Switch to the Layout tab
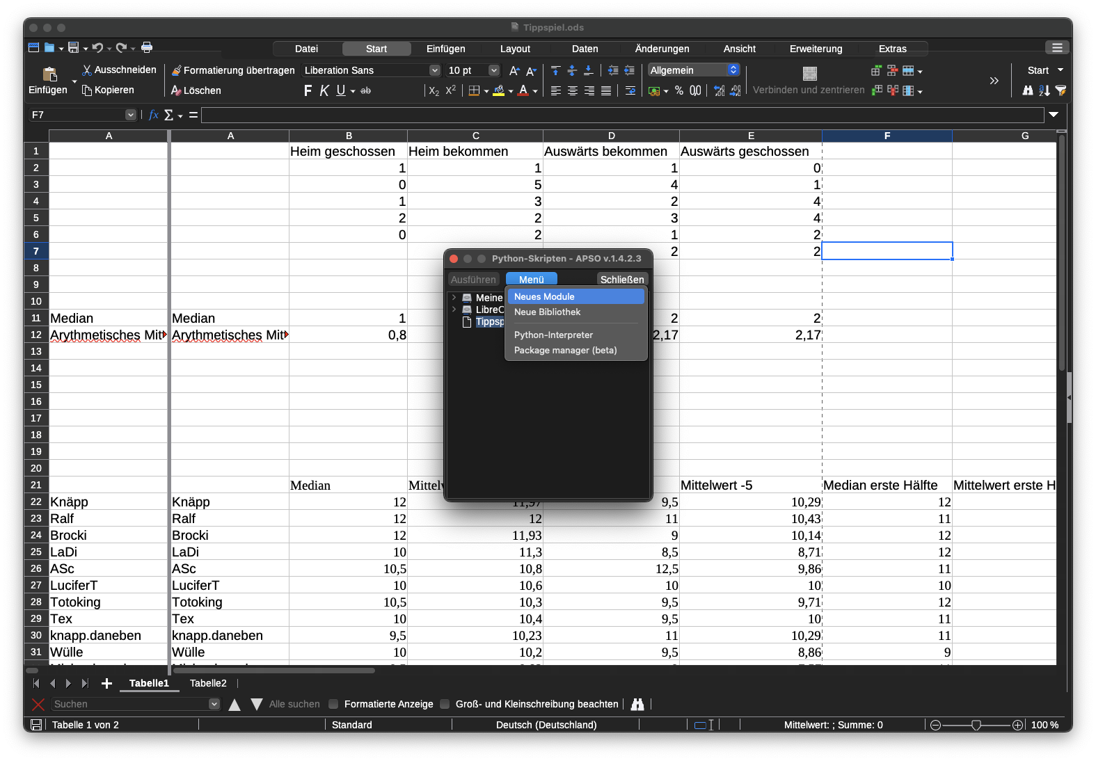The width and height of the screenshot is (1096, 761). [515, 49]
